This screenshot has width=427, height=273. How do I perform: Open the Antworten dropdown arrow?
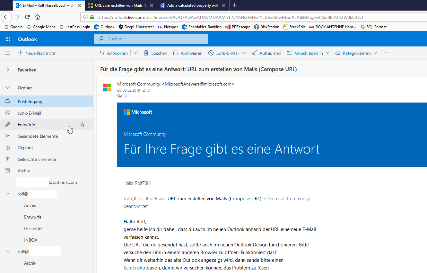point(135,53)
